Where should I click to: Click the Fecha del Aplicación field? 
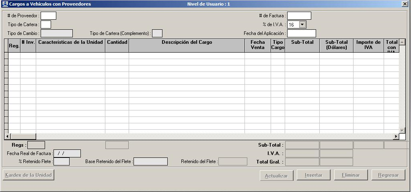click(301, 33)
